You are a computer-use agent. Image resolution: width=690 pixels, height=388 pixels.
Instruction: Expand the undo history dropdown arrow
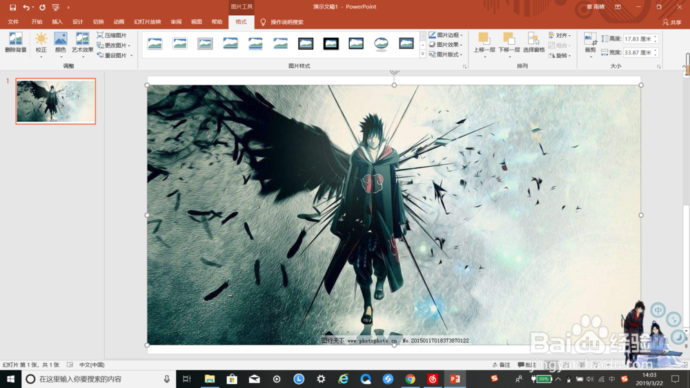click(33, 7)
